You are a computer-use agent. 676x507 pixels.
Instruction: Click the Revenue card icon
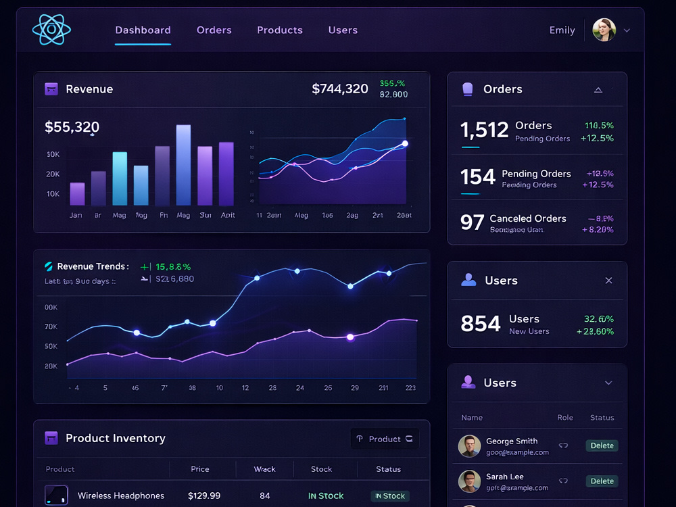(x=51, y=89)
